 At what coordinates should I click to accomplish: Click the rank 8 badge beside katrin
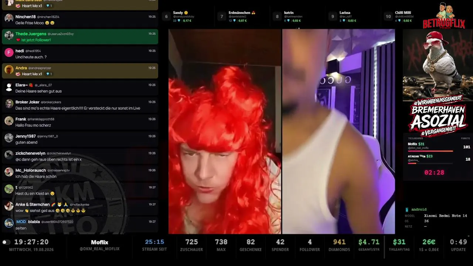(277, 17)
